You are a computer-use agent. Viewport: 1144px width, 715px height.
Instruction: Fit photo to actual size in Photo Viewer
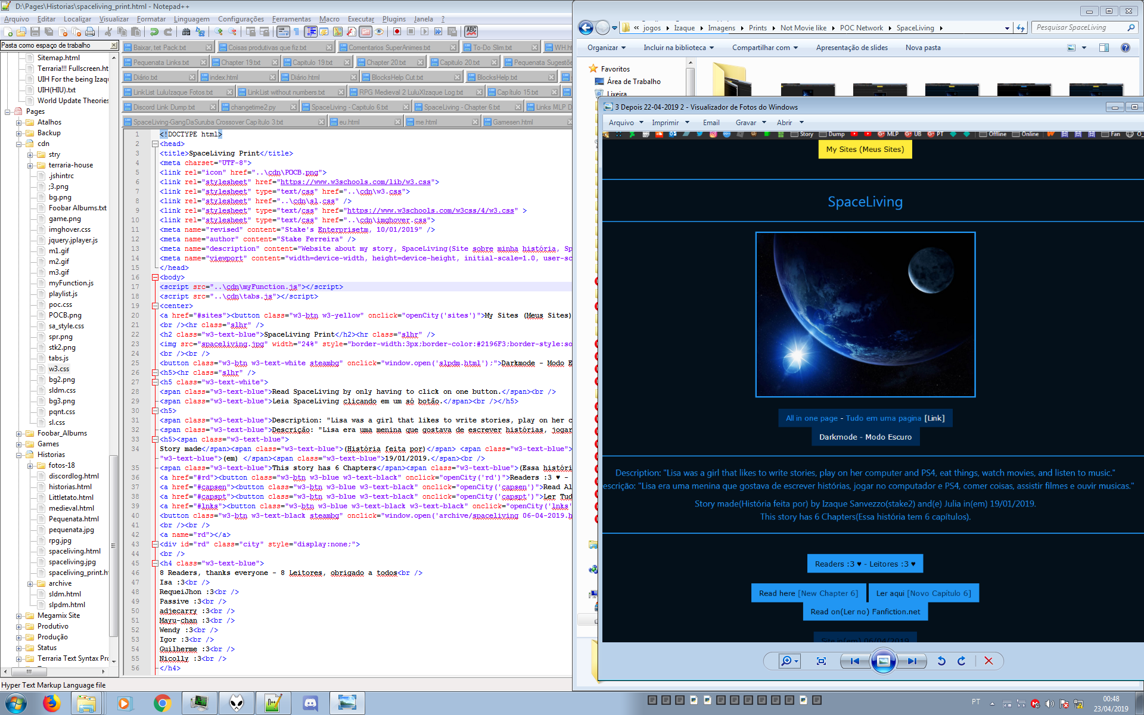pyautogui.click(x=821, y=661)
